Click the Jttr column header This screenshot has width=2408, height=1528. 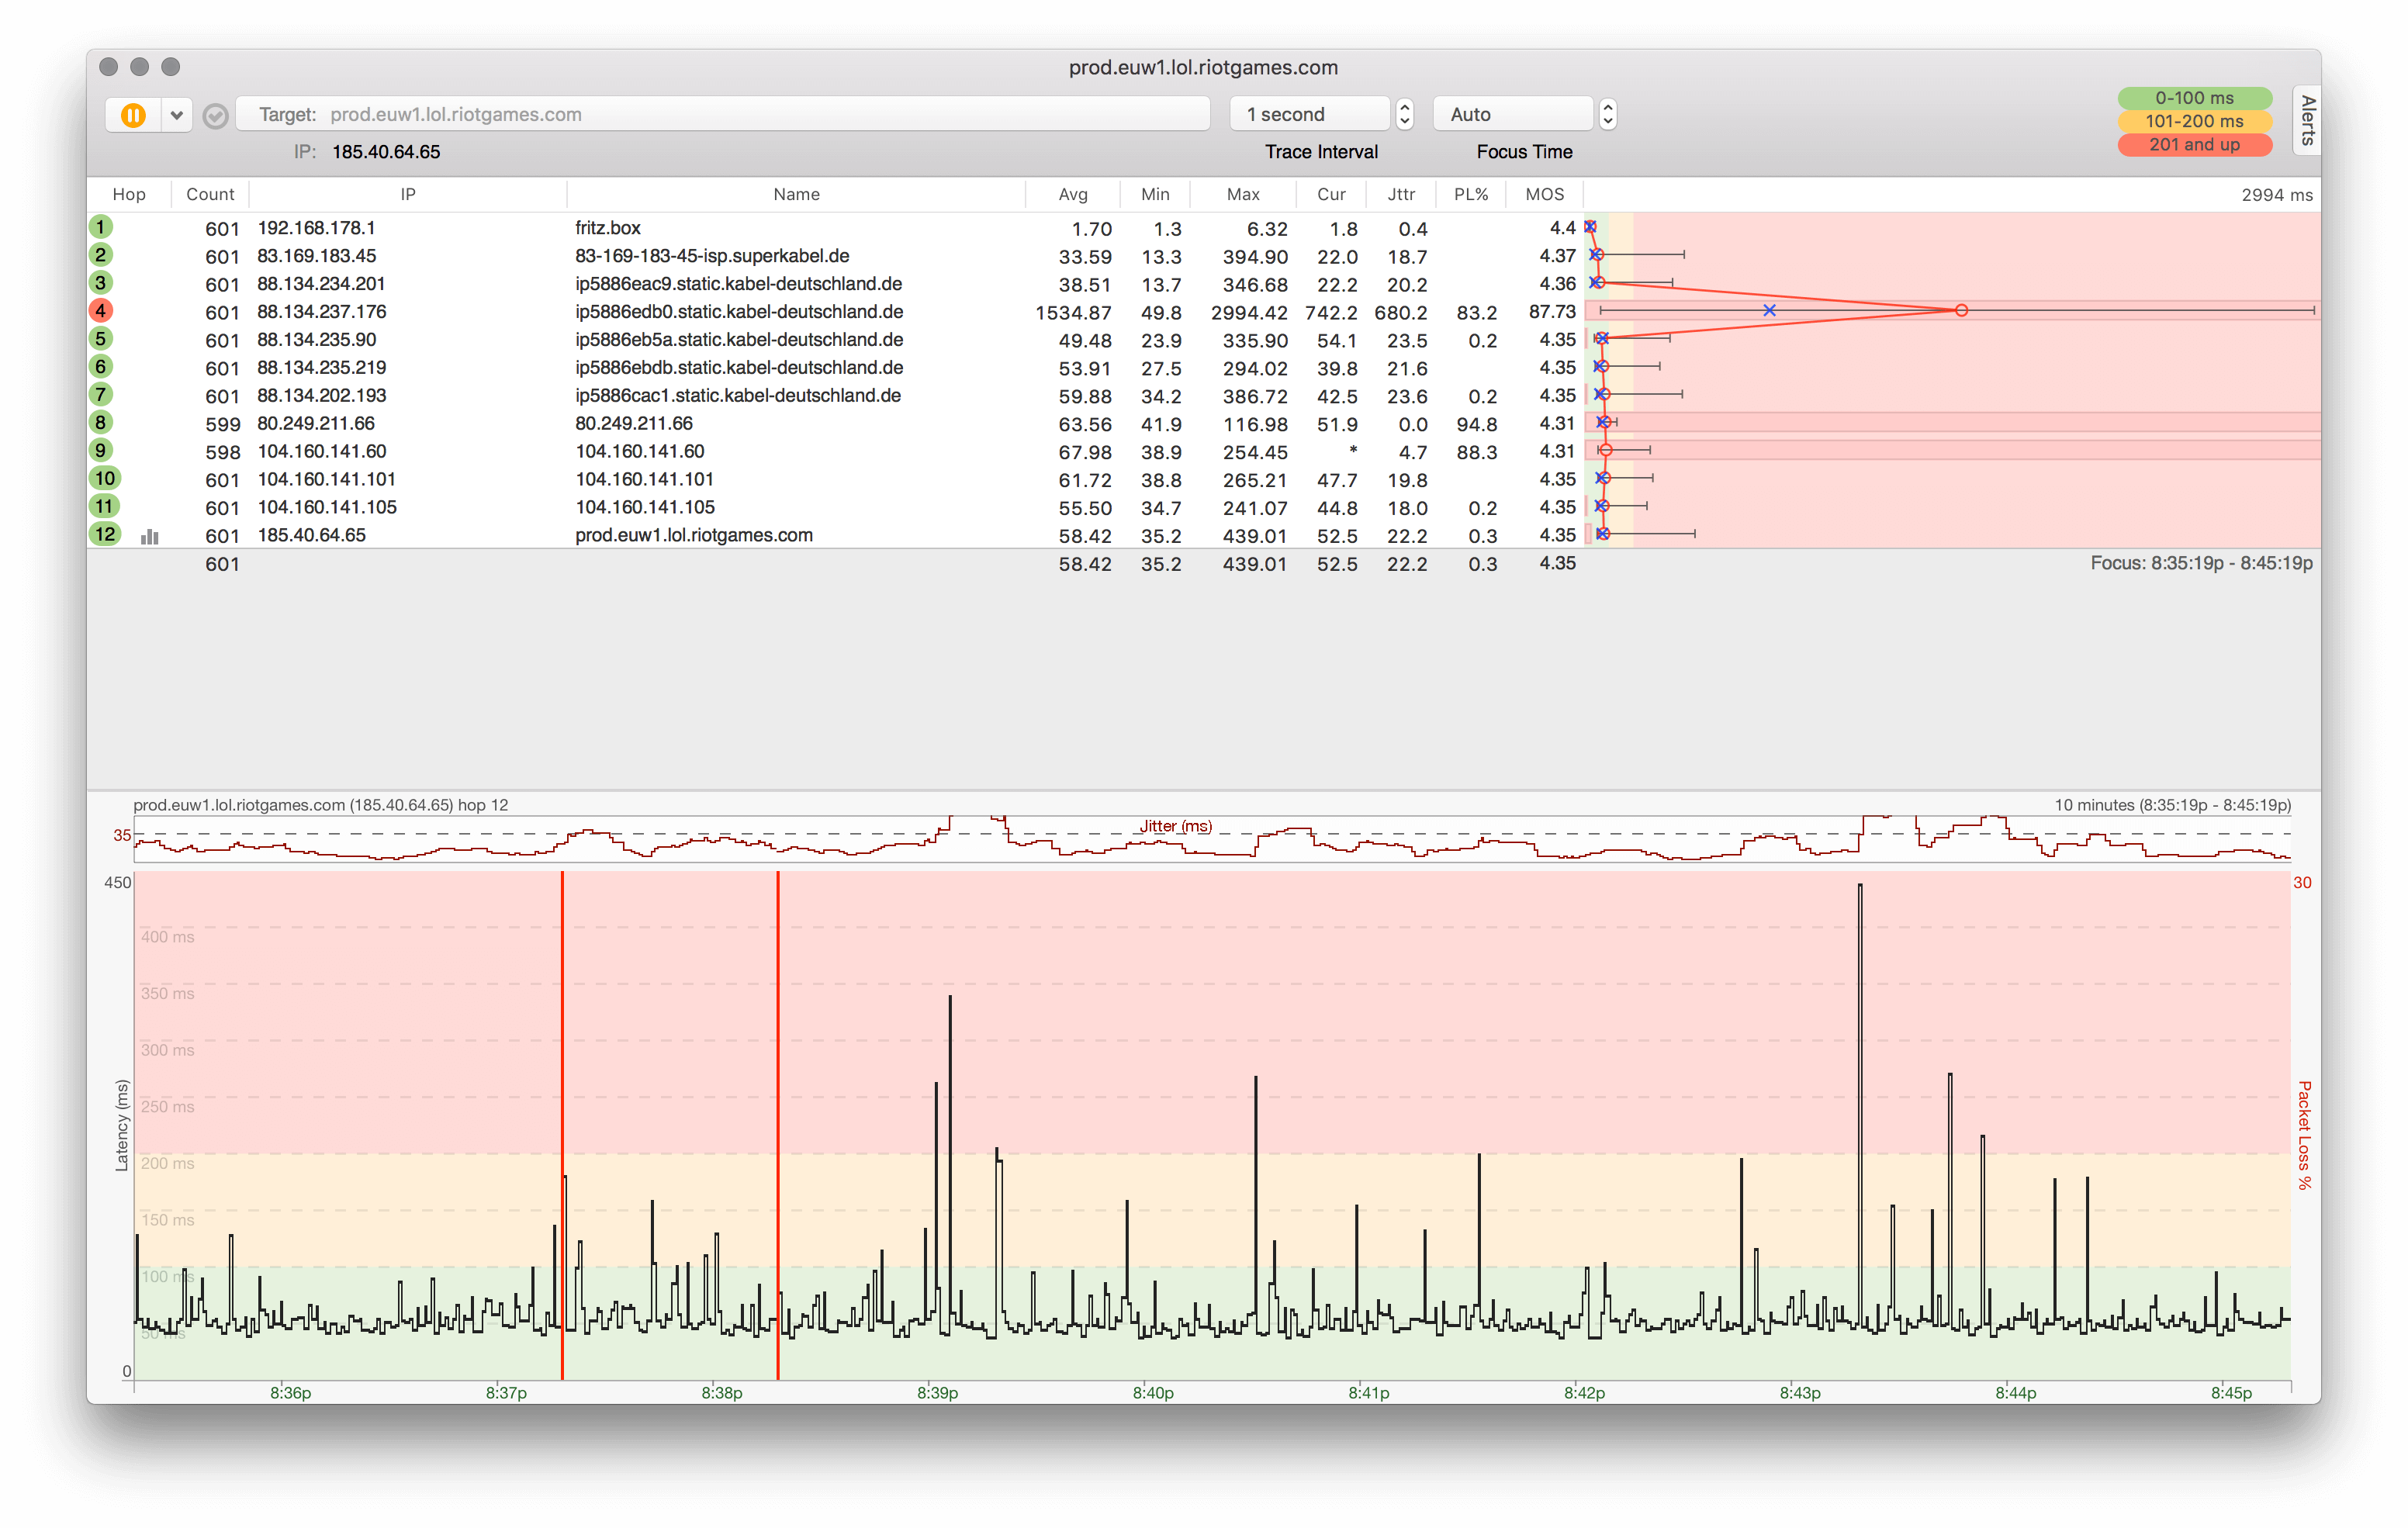coord(1401,194)
